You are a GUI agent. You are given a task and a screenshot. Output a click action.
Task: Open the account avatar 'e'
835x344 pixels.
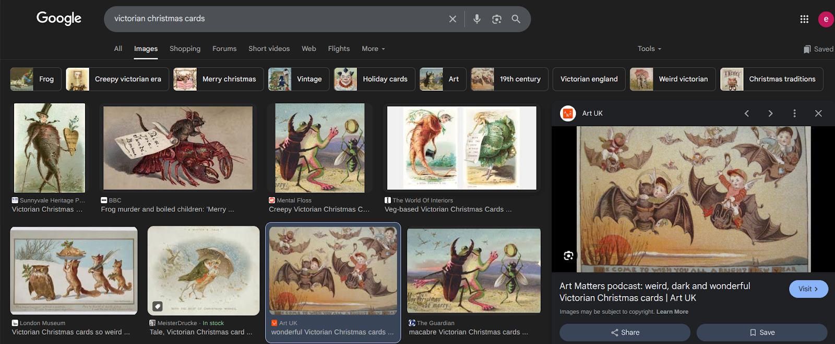[x=826, y=19]
